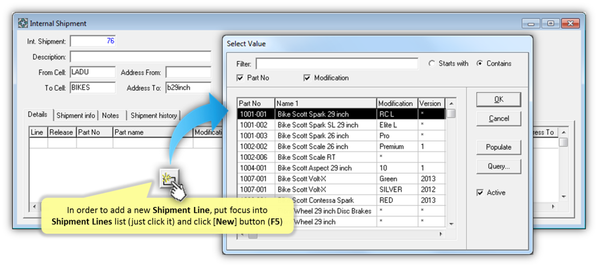Click the Address To field b29inch

(188, 88)
